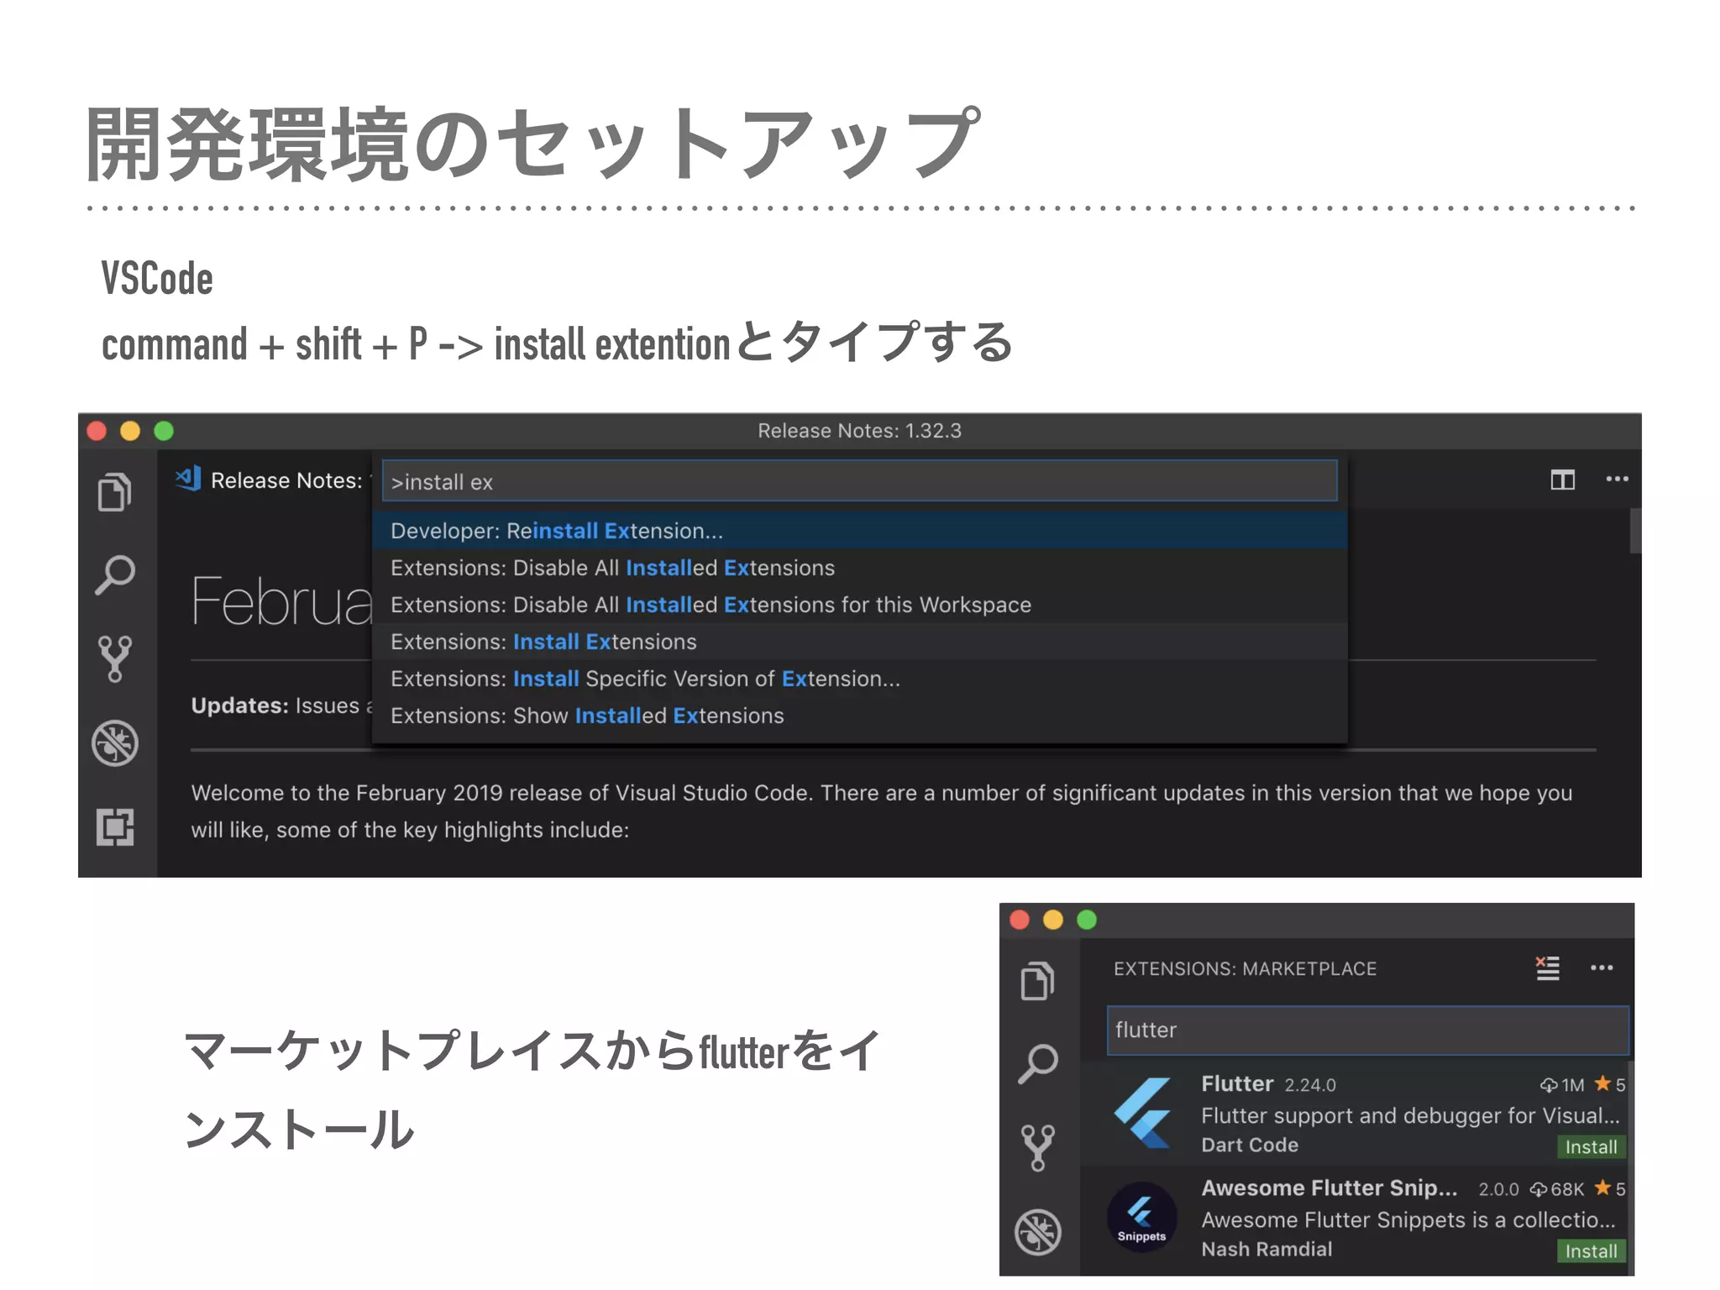
Task: Select Developer: Reinstall Extension... command
Action: [x=860, y=531]
